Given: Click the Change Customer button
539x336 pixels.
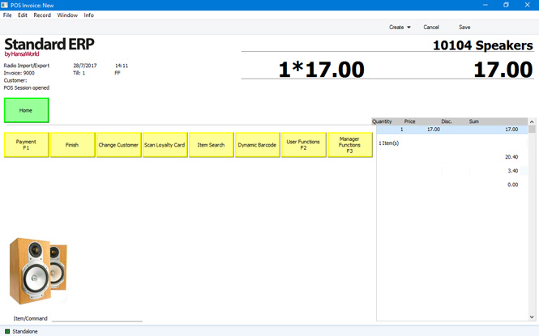Looking at the screenshot, I should 118,145.
